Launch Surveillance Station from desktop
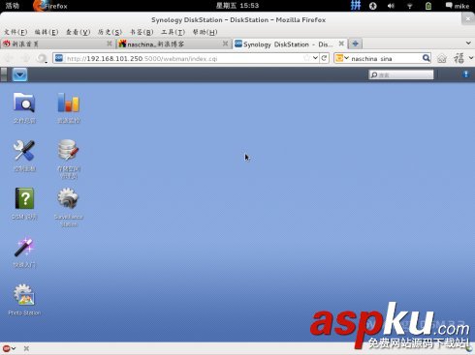 click(68, 198)
